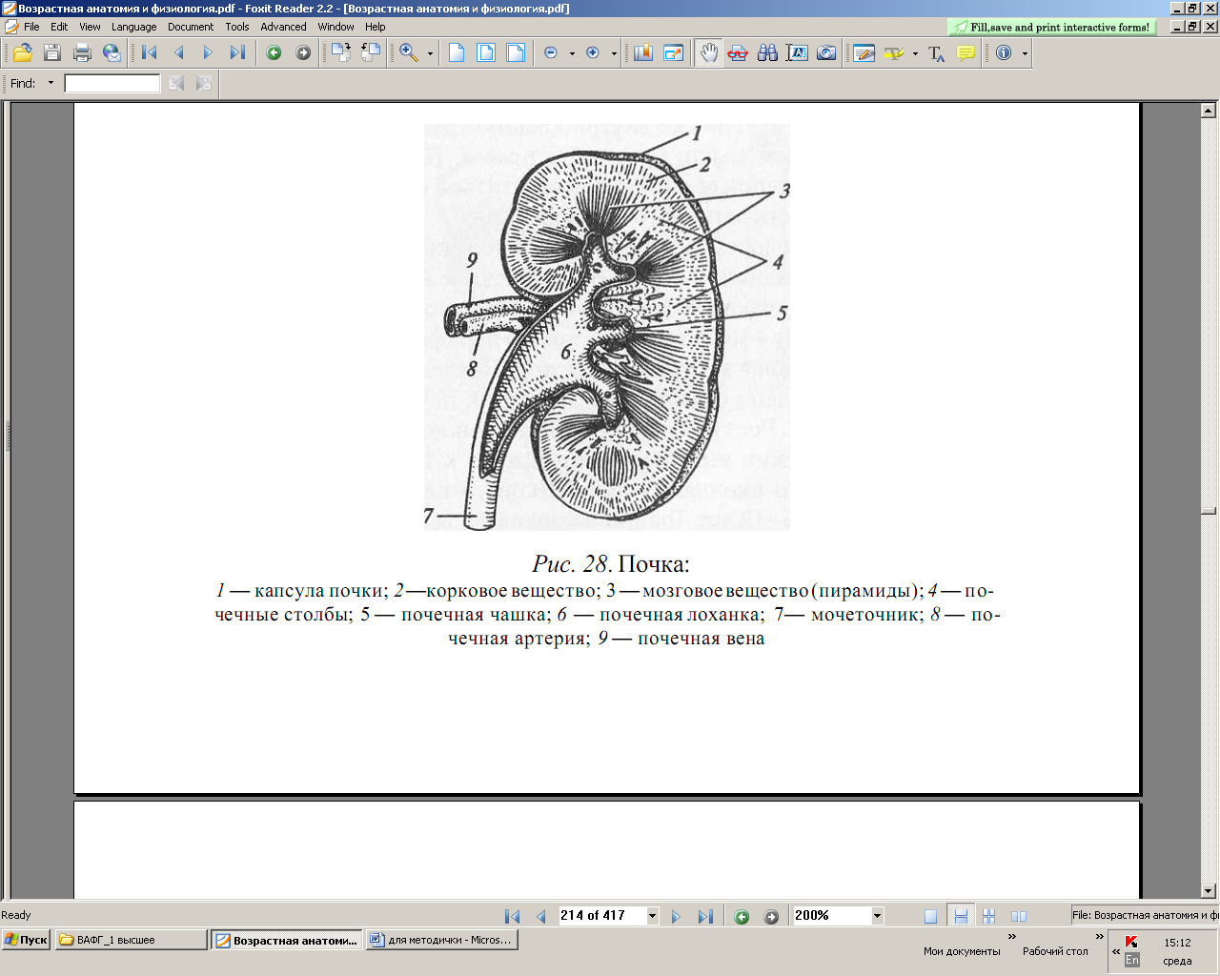Click the blue info icon
Image resolution: width=1220 pixels, height=976 pixels.
pos(1004,53)
